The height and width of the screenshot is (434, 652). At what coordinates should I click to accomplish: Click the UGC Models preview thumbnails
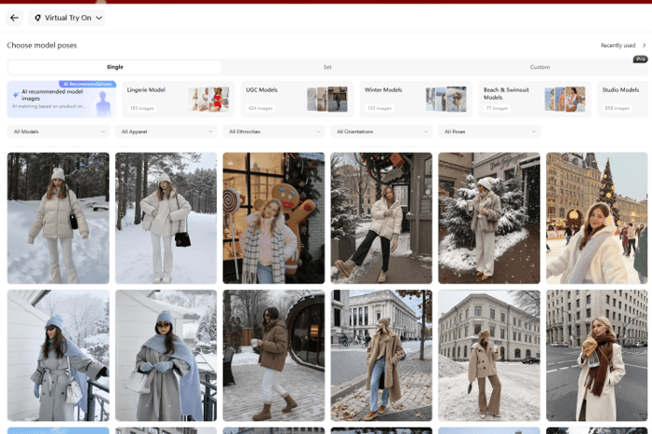click(x=327, y=99)
